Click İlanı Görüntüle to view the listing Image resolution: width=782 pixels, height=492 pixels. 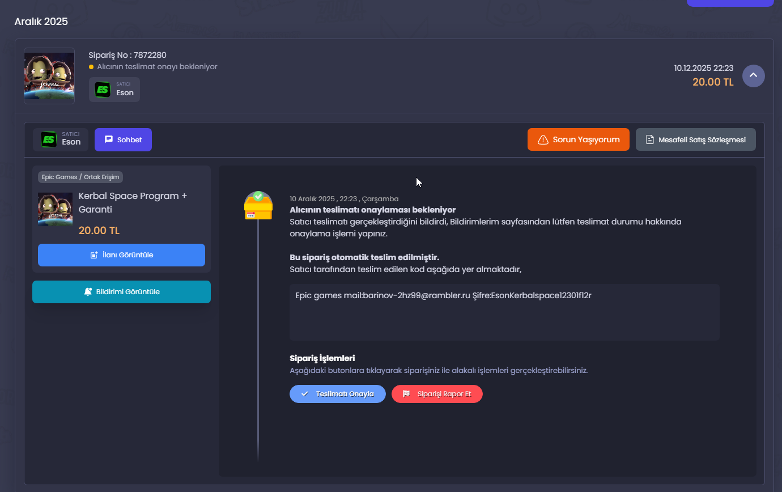(x=121, y=255)
